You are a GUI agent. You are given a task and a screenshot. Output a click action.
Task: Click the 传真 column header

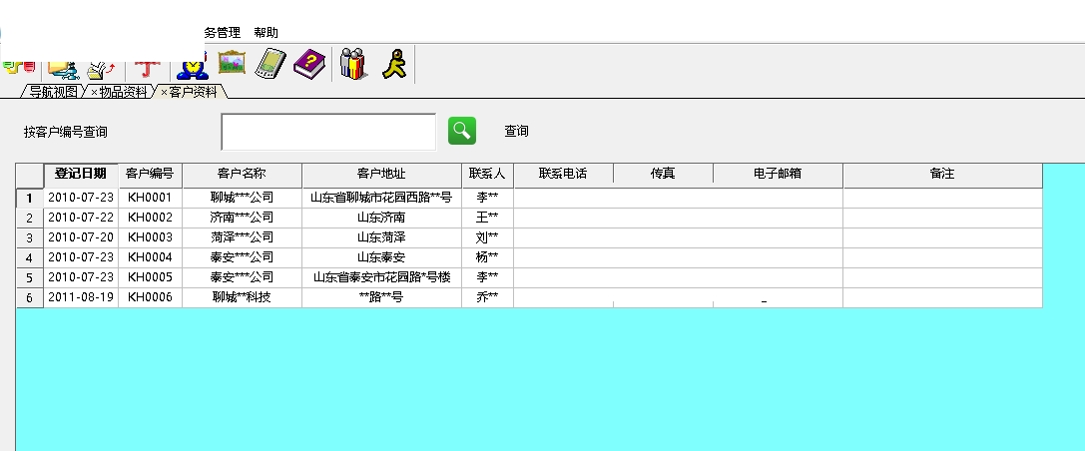click(x=663, y=174)
